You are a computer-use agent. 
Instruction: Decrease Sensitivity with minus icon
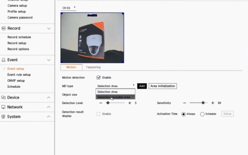click(184, 103)
